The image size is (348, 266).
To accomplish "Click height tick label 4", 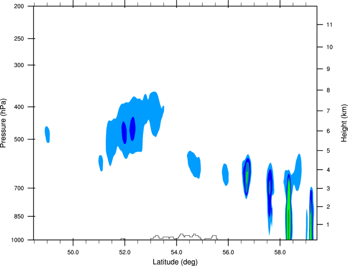I will pos(328,170).
